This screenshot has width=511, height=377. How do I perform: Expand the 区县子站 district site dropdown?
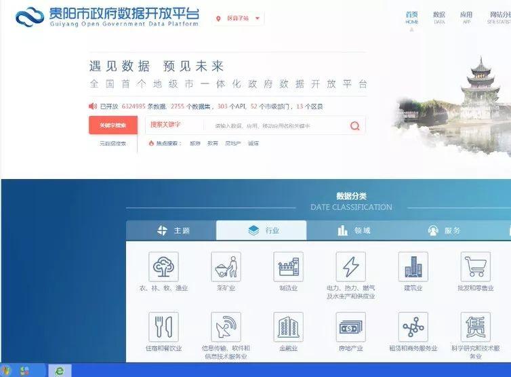(239, 18)
